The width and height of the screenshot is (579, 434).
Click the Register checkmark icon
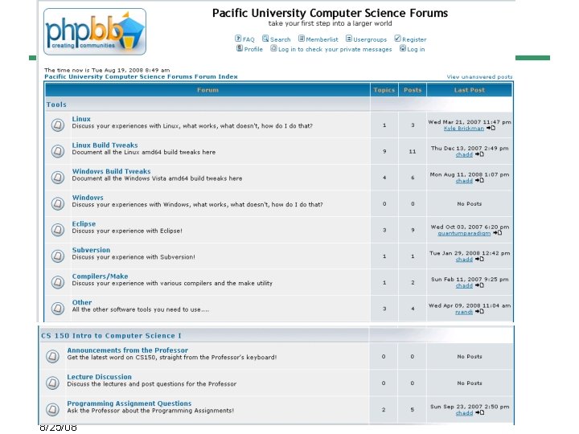(398, 39)
